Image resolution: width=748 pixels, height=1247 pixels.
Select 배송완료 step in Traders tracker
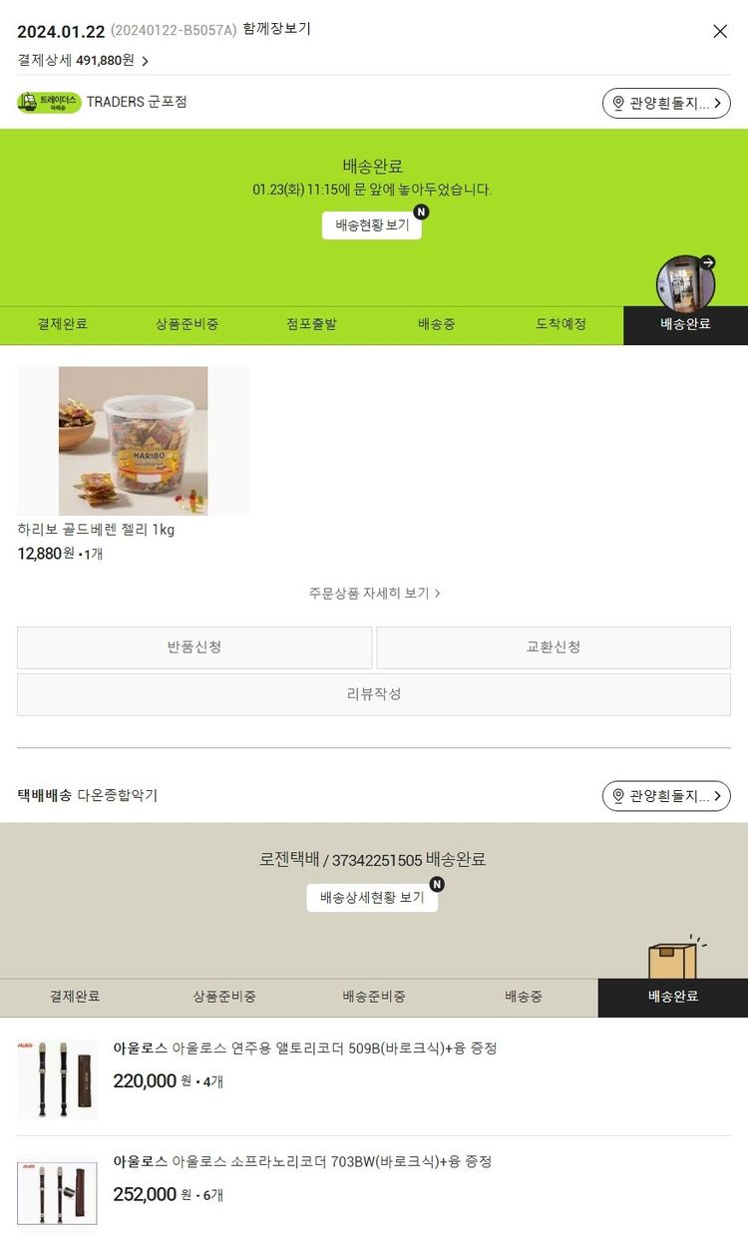(x=685, y=325)
